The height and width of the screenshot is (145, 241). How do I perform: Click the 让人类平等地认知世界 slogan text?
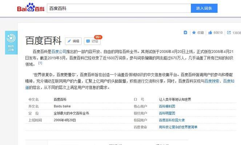(x=175, y=99)
